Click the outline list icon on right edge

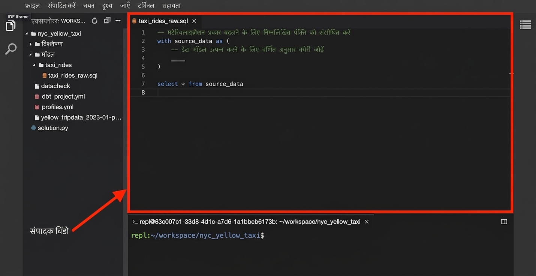526,25
